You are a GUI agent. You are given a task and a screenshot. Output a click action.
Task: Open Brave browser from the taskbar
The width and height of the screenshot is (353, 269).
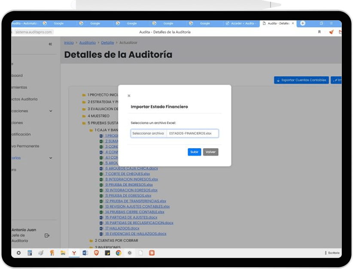96,253
